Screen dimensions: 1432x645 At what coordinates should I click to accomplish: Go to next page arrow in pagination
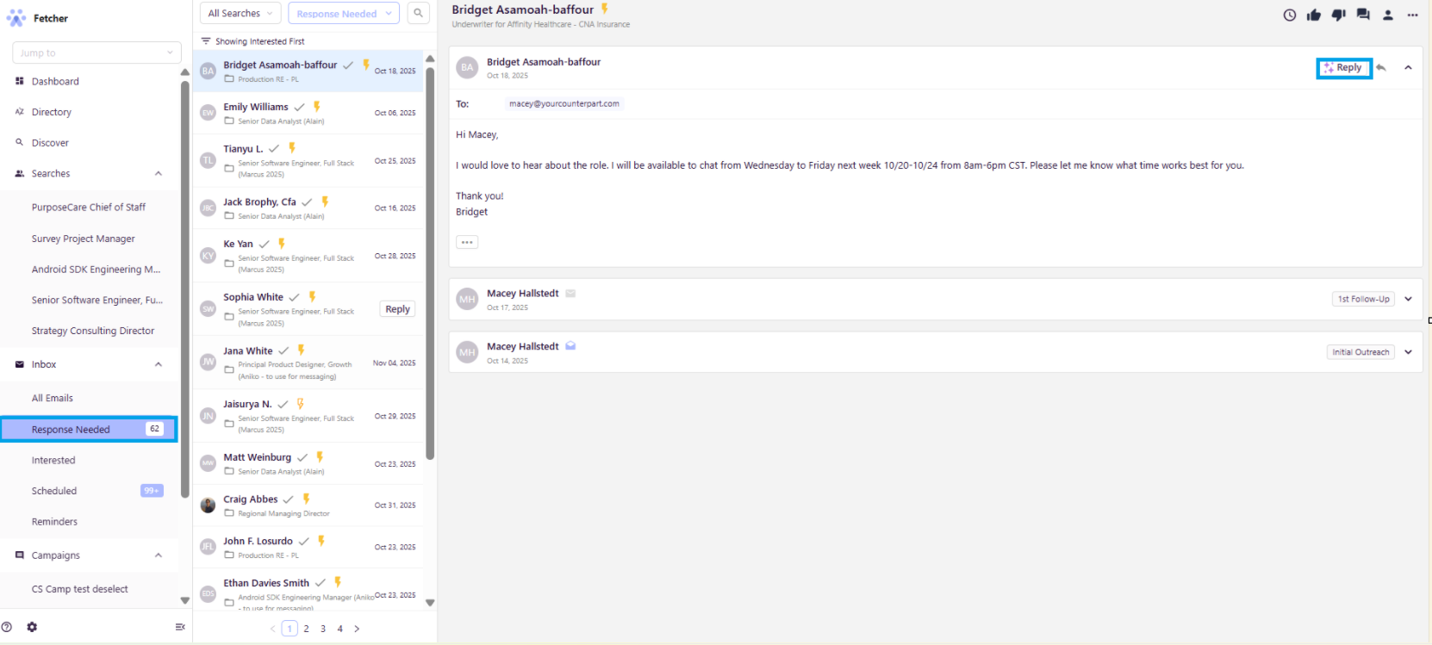click(x=357, y=629)
